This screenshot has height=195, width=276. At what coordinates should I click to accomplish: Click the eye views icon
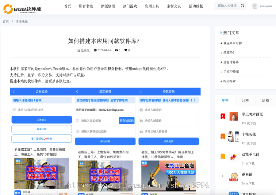click(x=116, y=50)
